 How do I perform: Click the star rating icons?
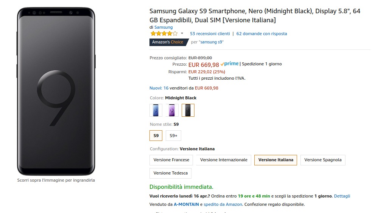[164, 34]
